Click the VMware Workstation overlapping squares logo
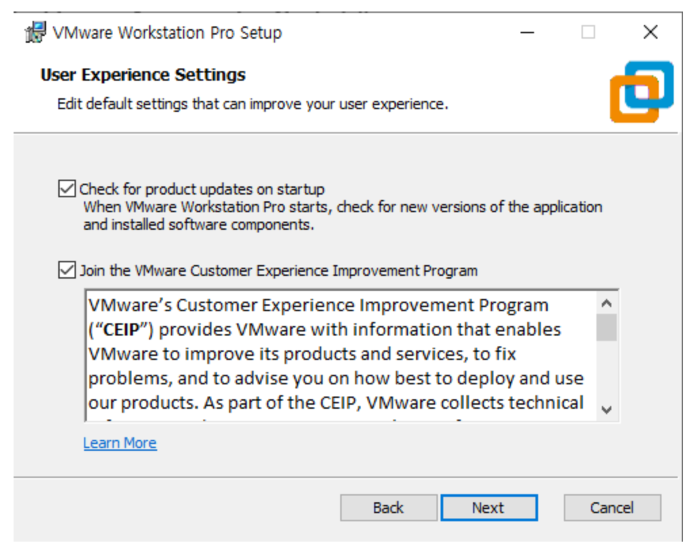 (641, 92)
